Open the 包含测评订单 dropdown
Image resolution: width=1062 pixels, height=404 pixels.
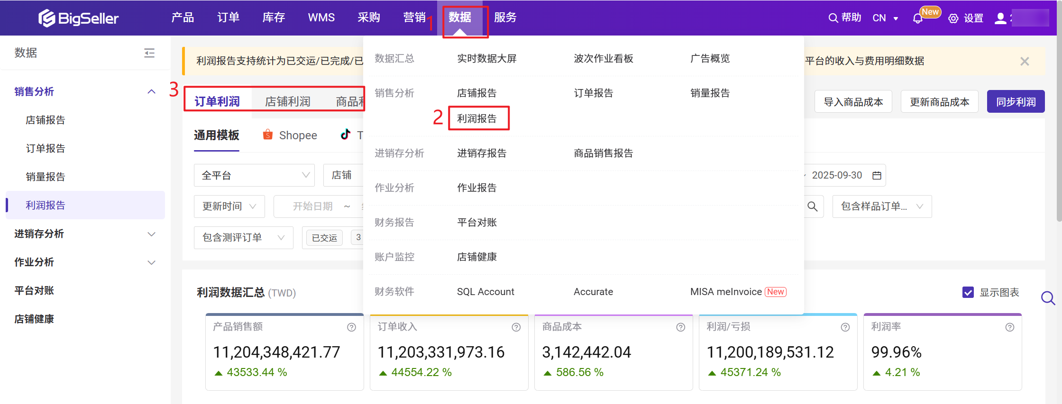tap(243, 238)
